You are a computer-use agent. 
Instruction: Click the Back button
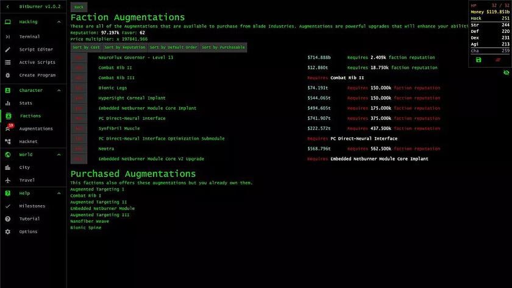point(79,7)
